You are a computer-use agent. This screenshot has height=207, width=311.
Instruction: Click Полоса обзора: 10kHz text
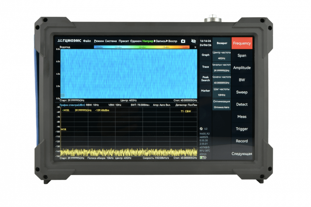click(100, 158)
